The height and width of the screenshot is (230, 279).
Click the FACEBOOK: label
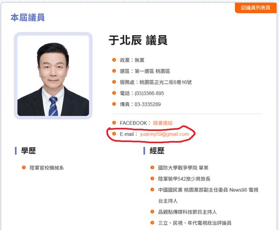click(x=135, y=123)
